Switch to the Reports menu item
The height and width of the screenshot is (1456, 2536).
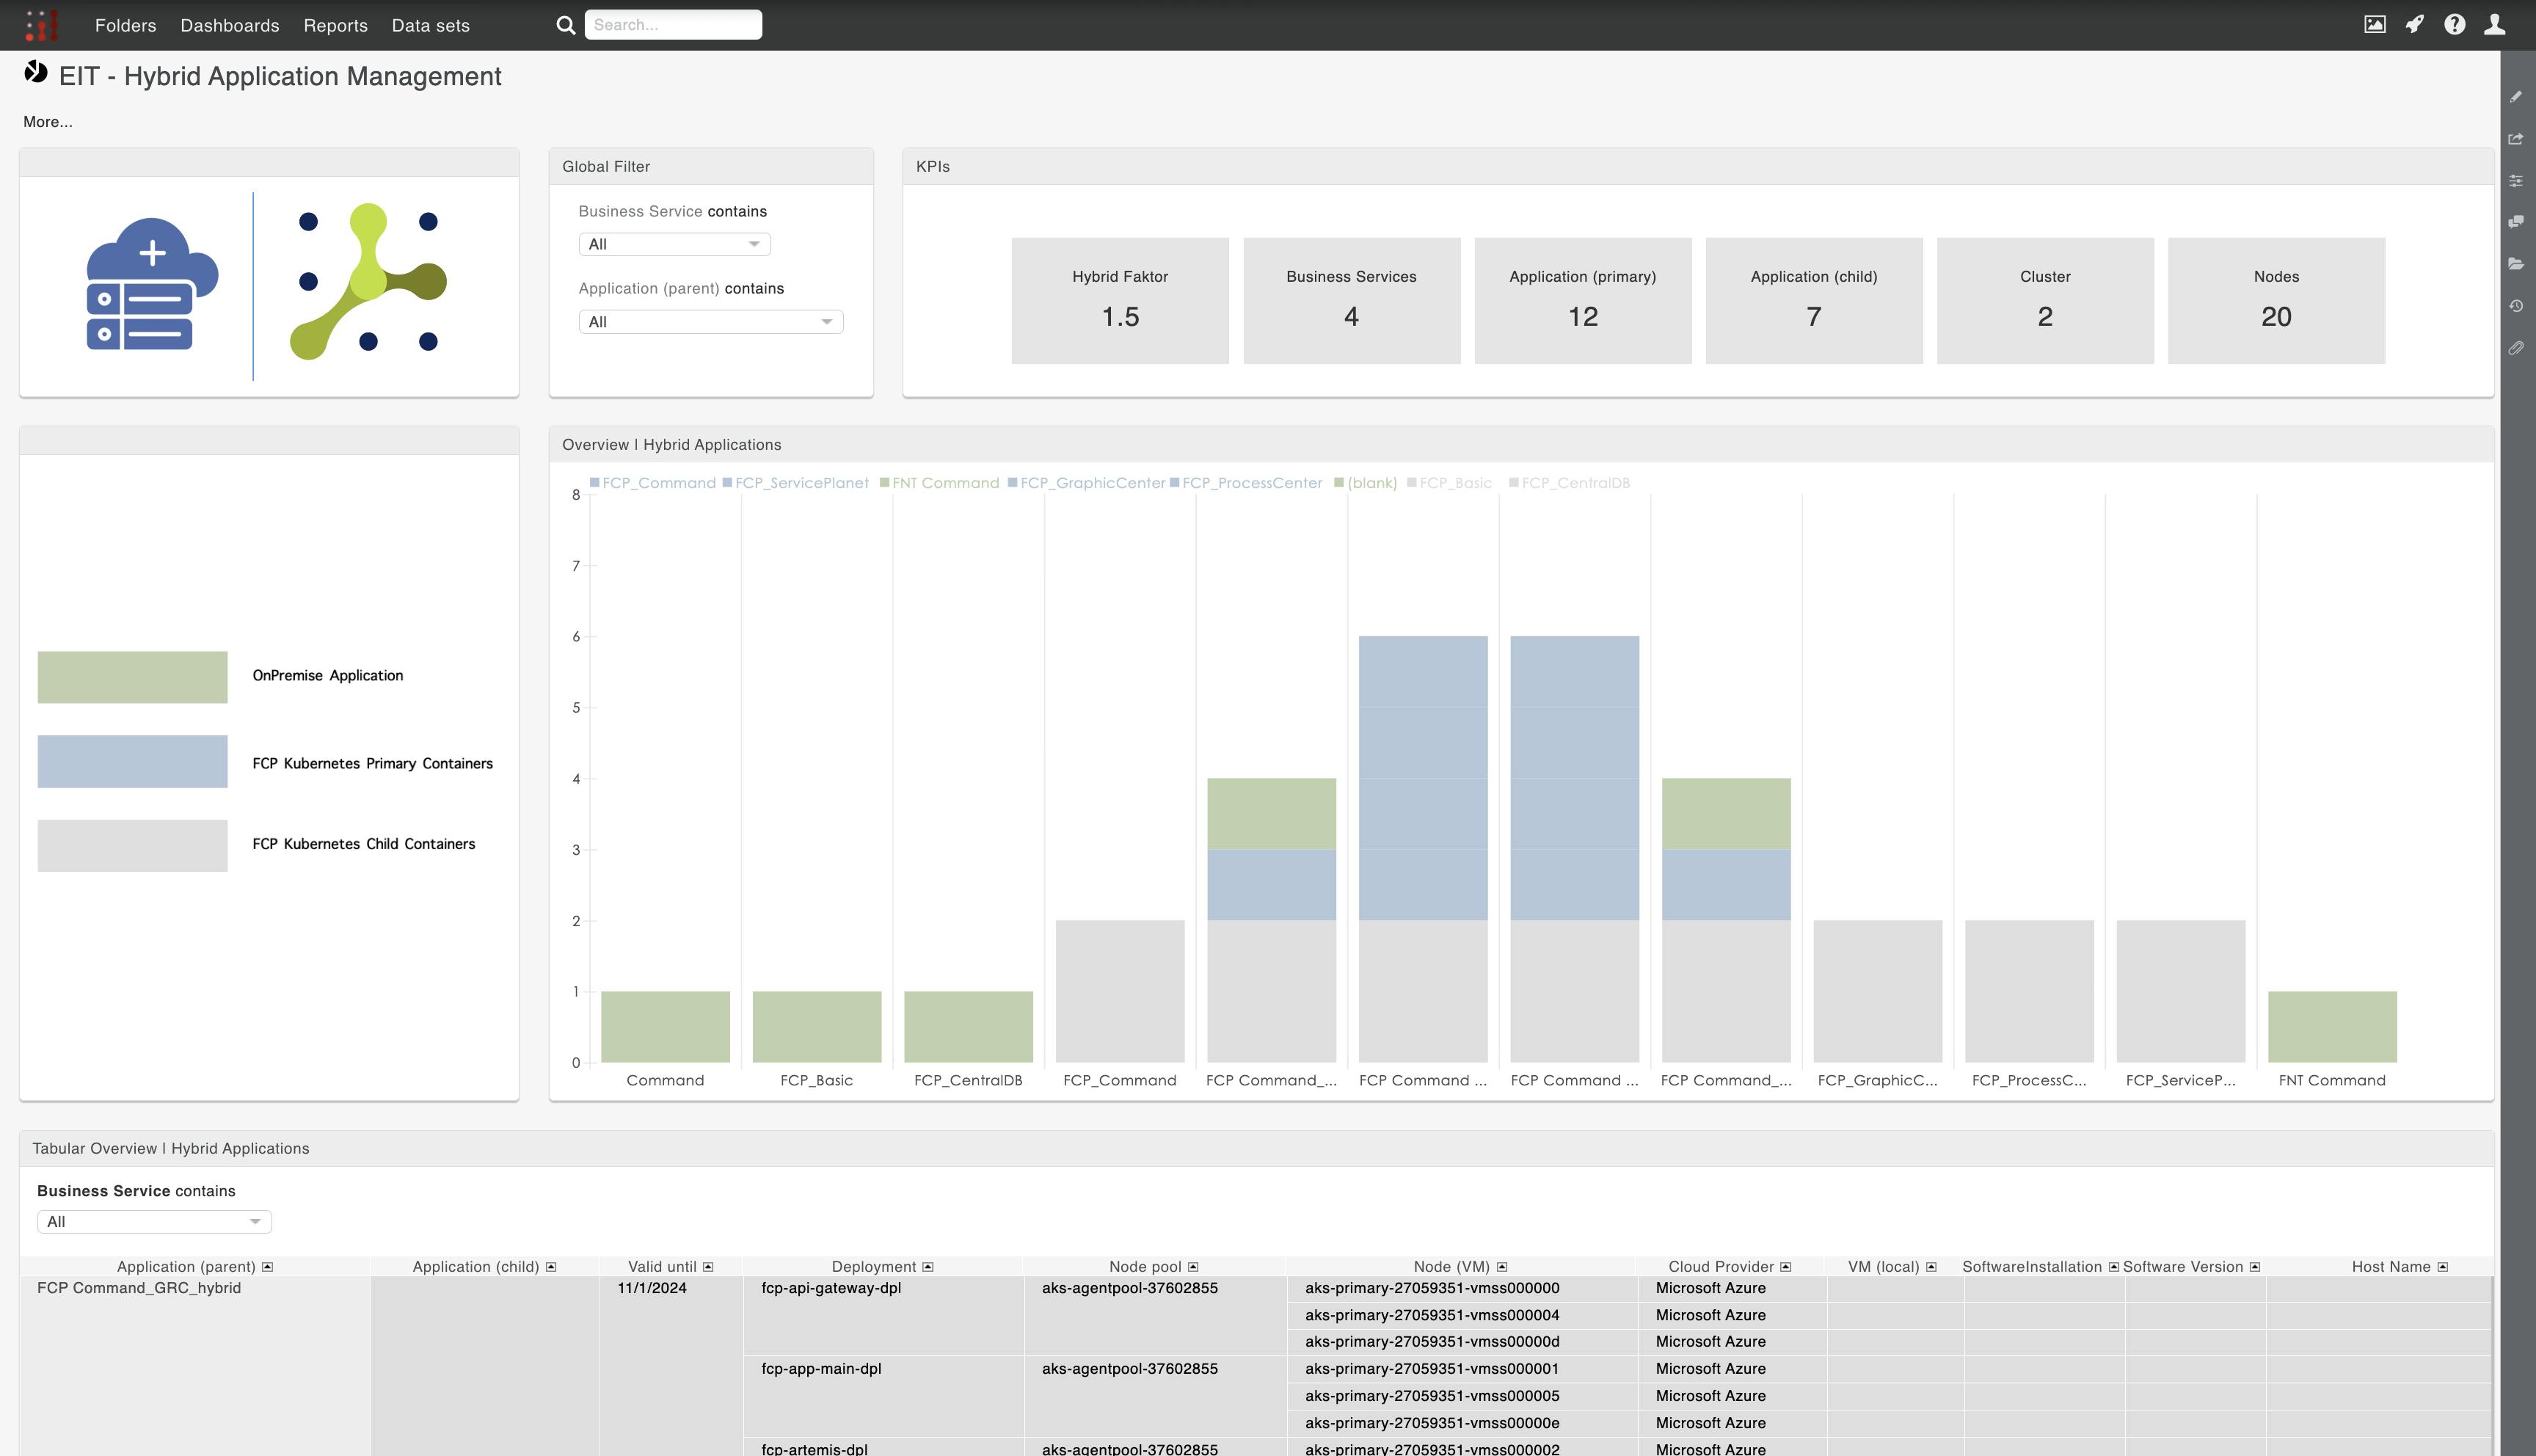[x=336, y=25]
